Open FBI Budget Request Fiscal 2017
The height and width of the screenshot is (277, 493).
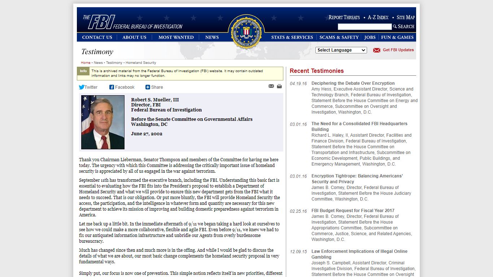(353, 211)
